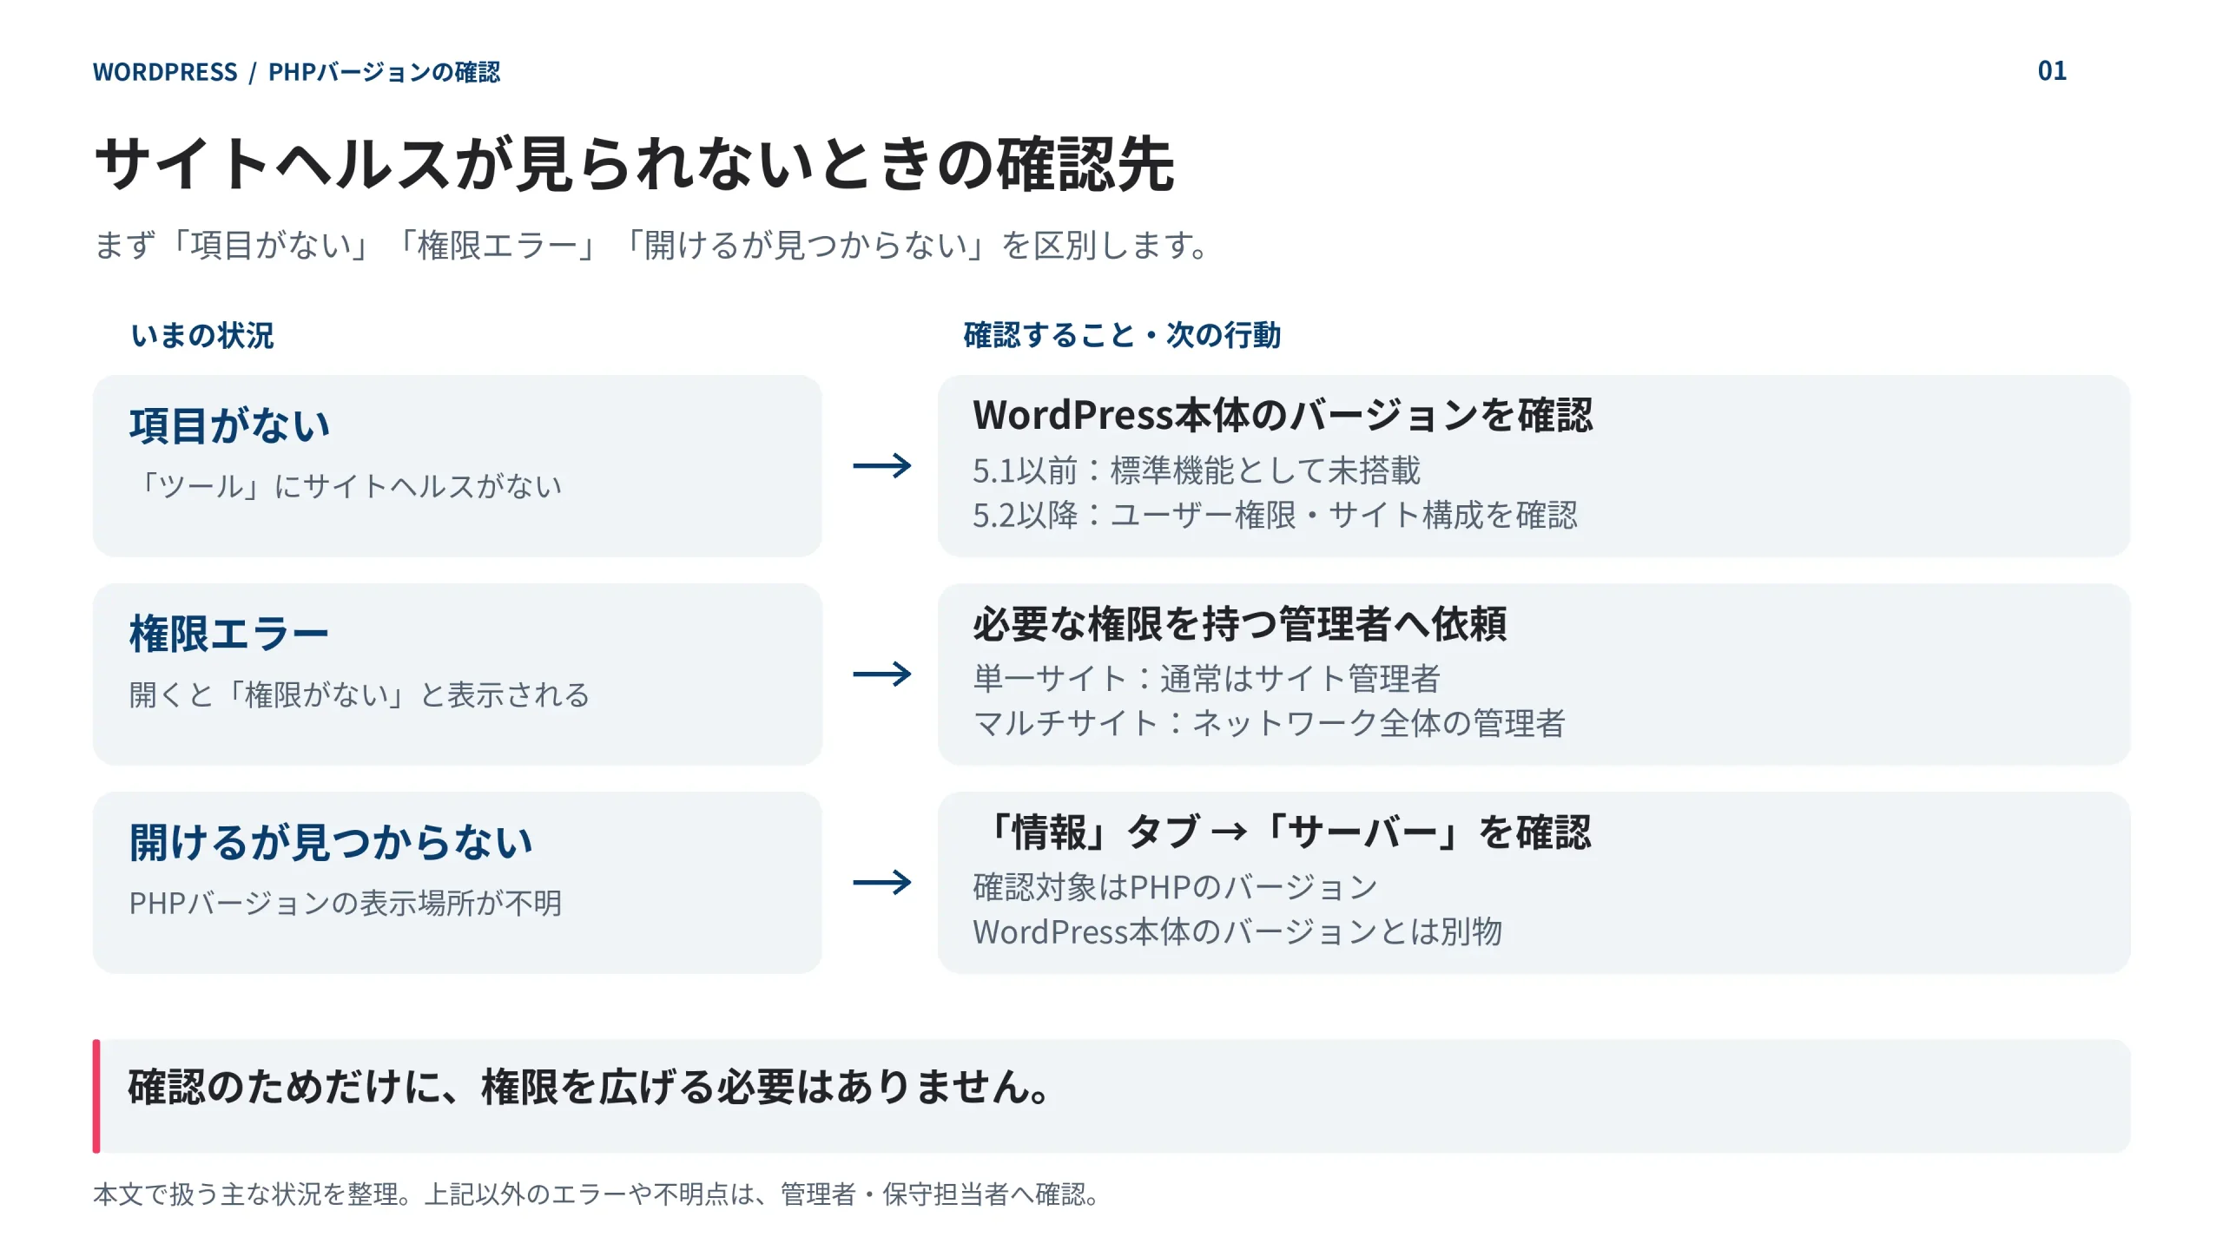The width and height of the screenshot is (2223, 1250).
Task: Click the subtitle starting with まず「項目がない」
Action: coord(651,246)
